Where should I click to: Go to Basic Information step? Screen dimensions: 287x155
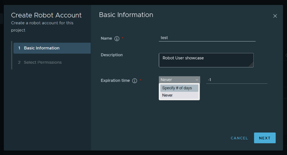point(52,48)
